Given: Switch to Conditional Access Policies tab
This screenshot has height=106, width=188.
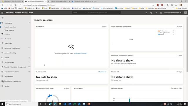Looking at the screenshot, I should [x=83, y=1].
